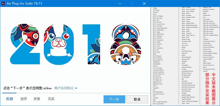Click the Superluminal entry
This screenshot has width=220, height=106.
point(207,15)
